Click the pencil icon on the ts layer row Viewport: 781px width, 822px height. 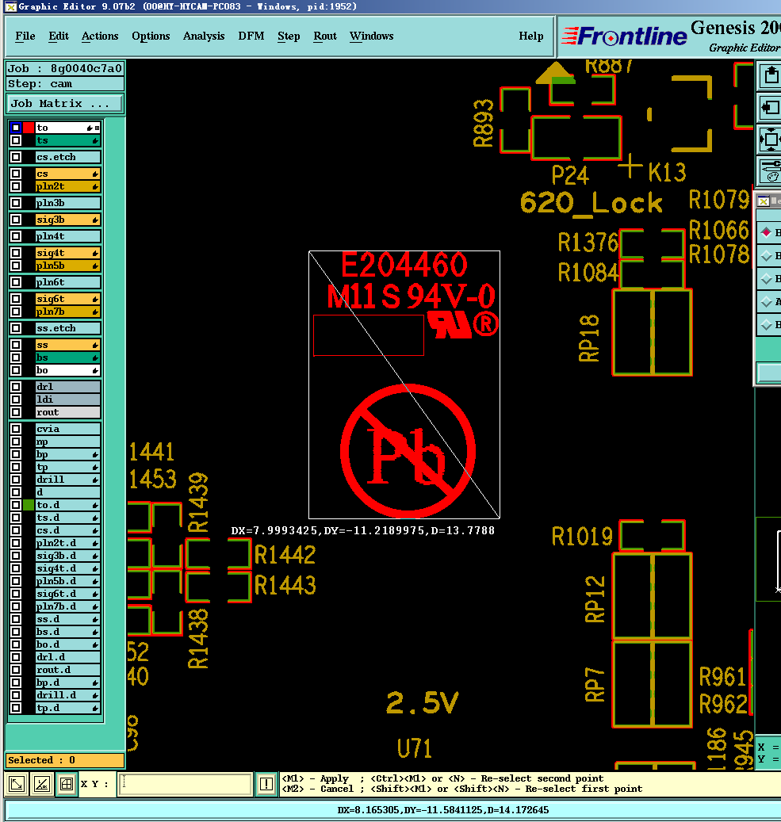coord(95,140)
